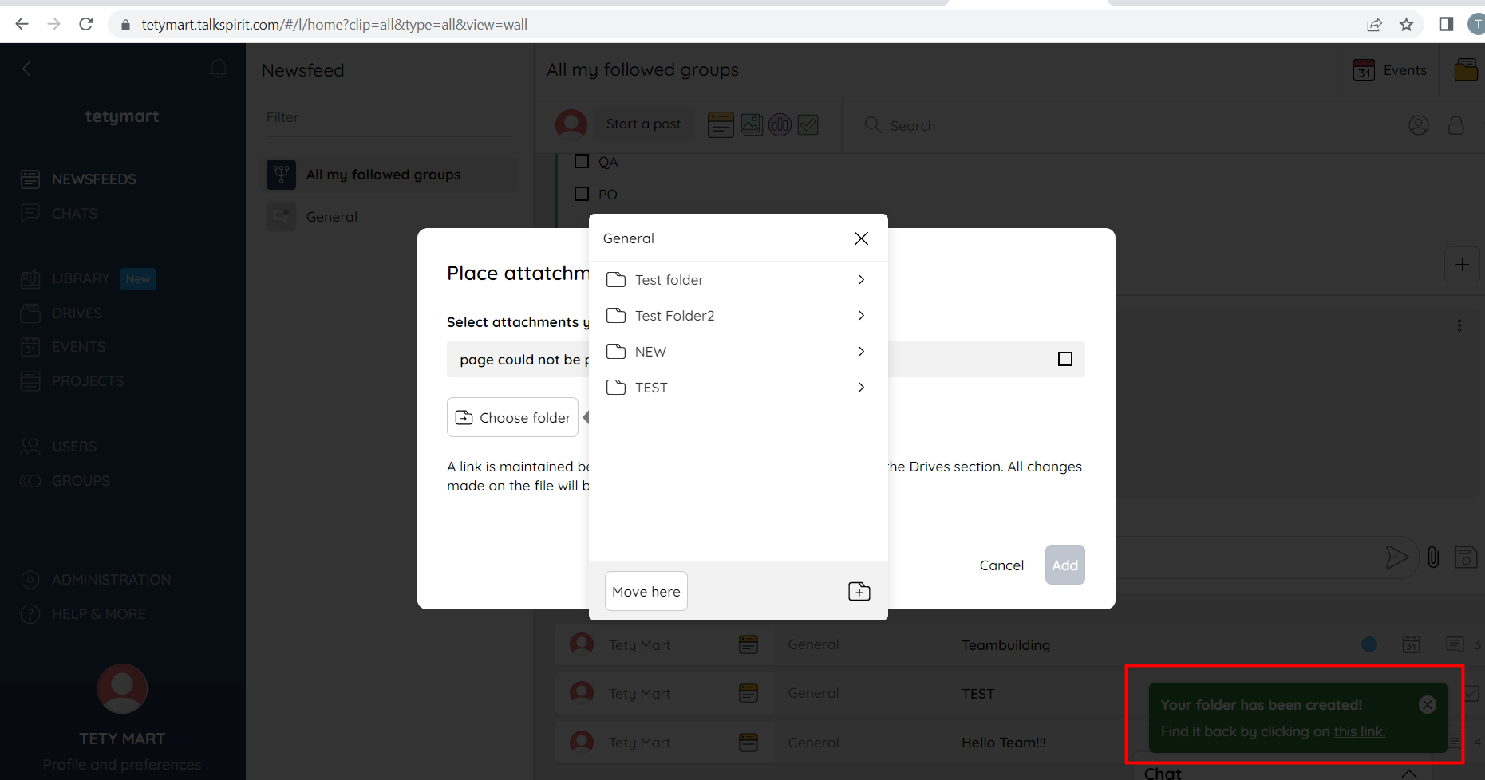Tick the QA checkbox

click(582, 161)
